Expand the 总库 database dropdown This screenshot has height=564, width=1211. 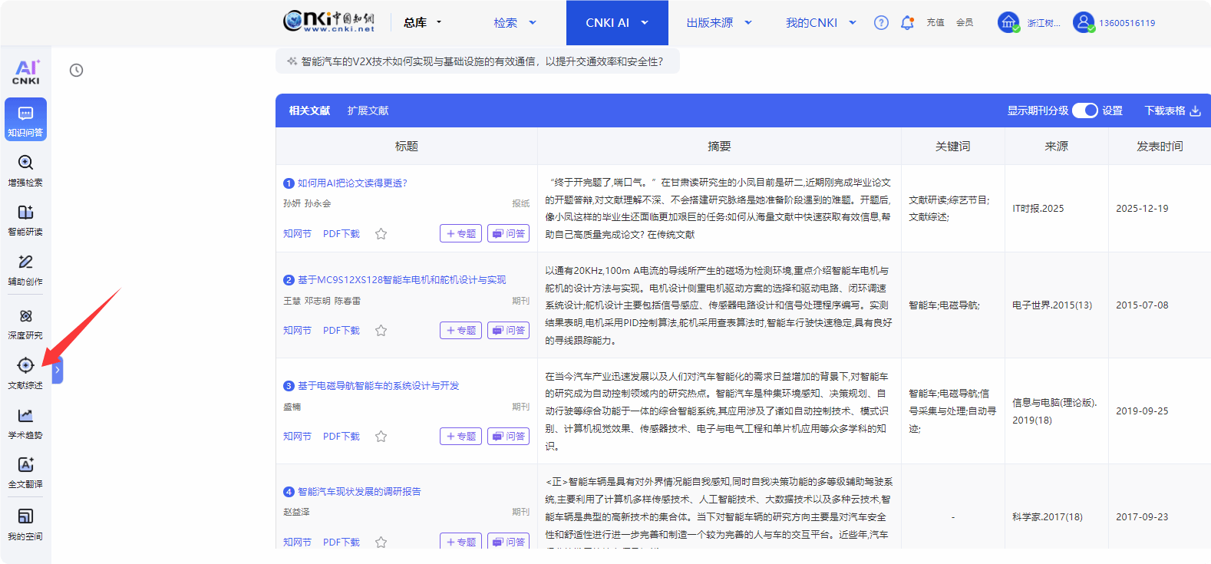click(423, 23)
